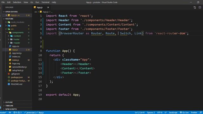Click line number 19 in the gutter
This screenshot has height=114, width=203.
[x=40, y=95]
